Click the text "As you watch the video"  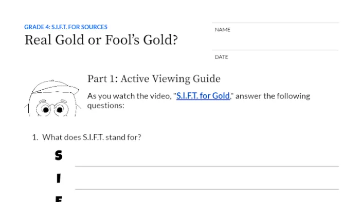pyautogui.click(x=129, y=96)
